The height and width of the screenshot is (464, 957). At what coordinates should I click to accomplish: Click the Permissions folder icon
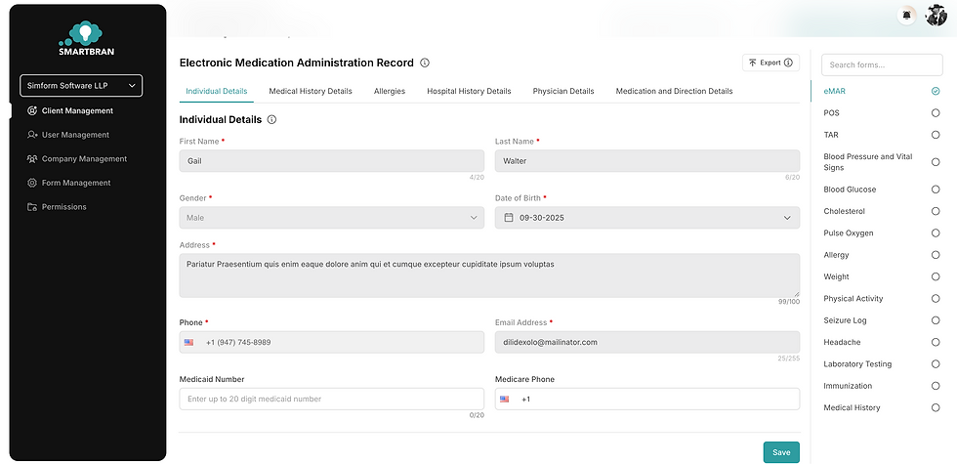(32, 207)
